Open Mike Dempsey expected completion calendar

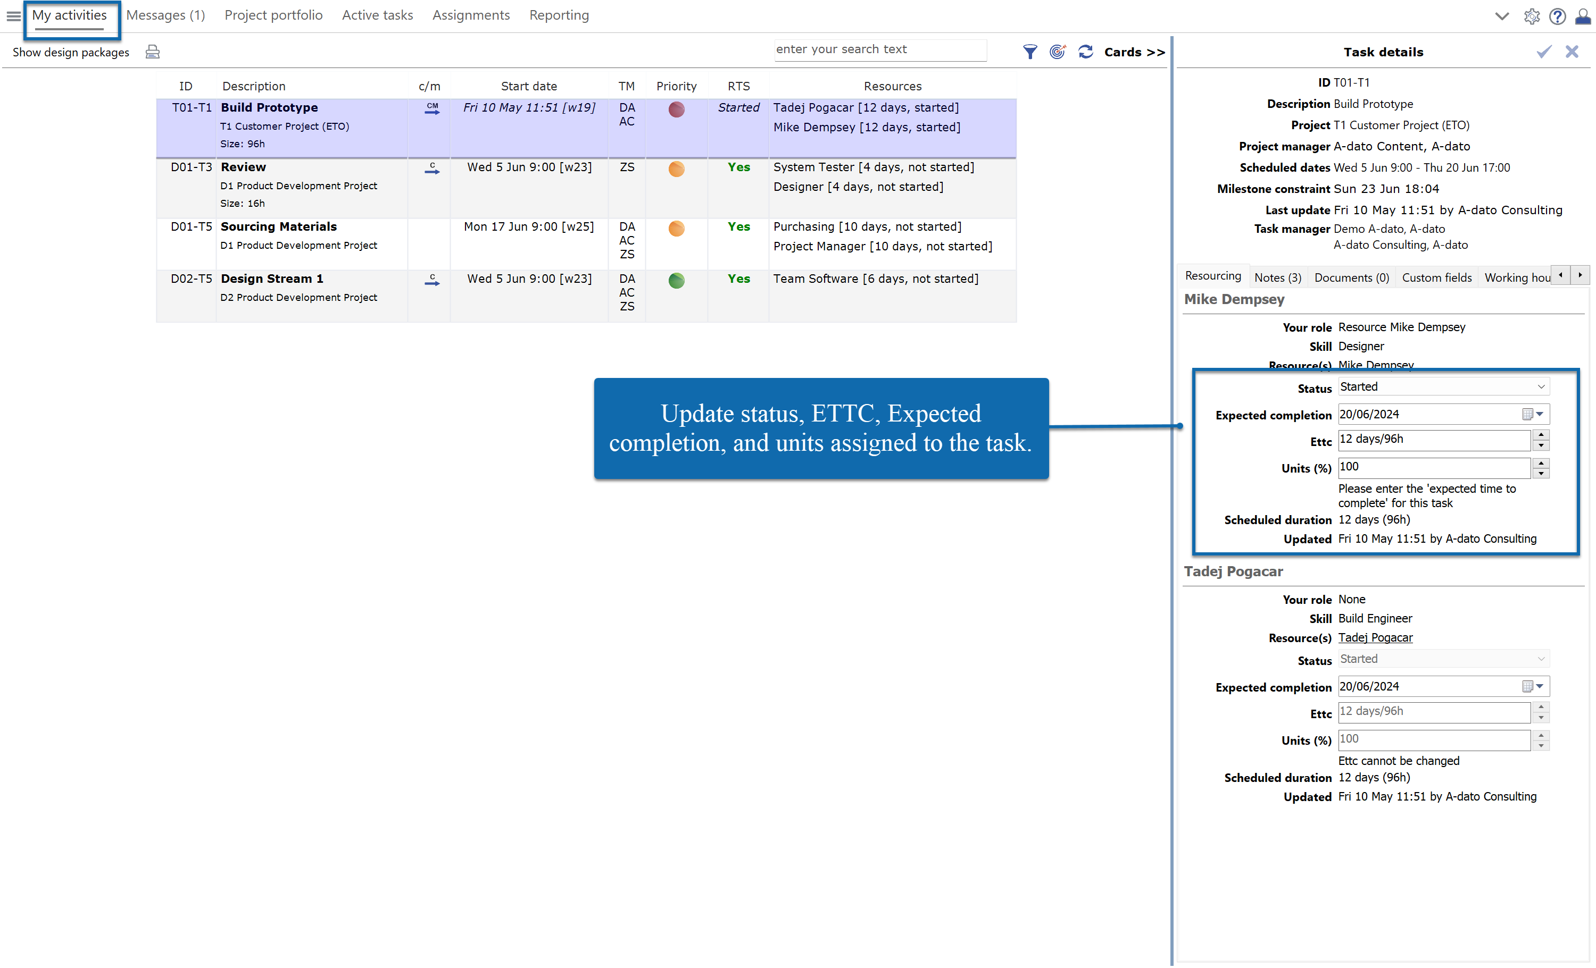click(x=1533, y=414)
